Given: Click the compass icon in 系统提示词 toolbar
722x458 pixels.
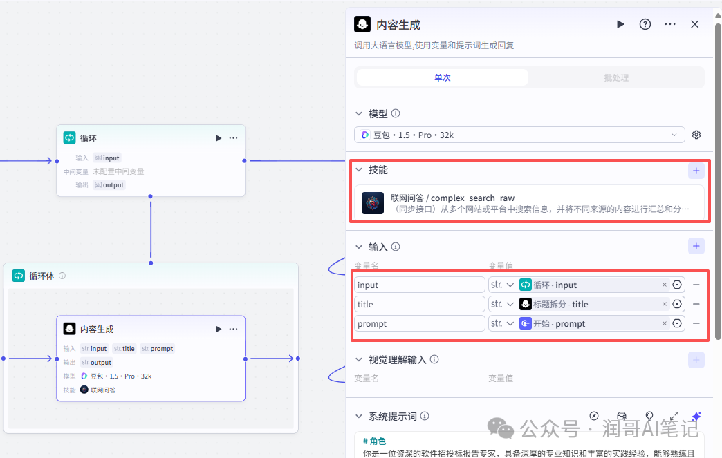Looking at the screenshot, I should pos(594,416).
